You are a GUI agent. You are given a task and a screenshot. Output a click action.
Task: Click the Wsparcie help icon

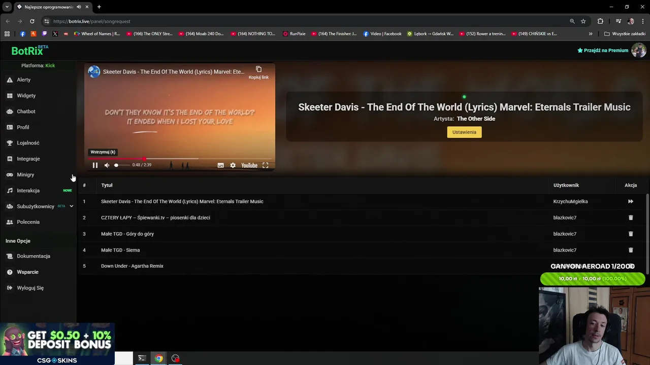click(x=10, y=272)
